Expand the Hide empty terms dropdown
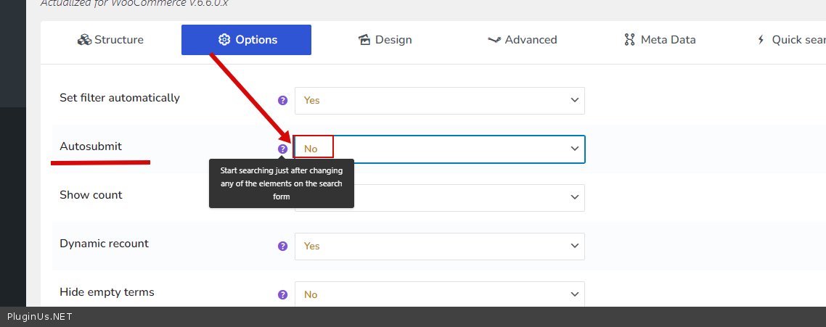 click(x=439, y=294)
